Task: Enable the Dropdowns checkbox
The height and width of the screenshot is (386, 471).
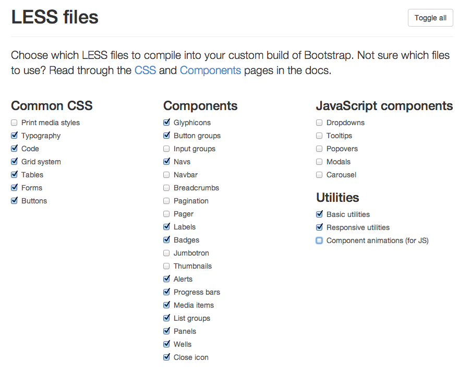Action: 319,123
